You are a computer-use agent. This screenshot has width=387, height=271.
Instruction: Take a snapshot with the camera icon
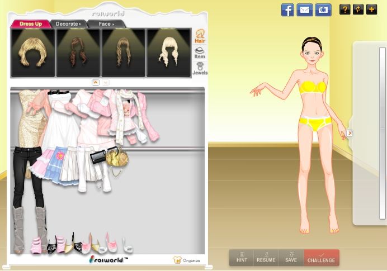323,9
